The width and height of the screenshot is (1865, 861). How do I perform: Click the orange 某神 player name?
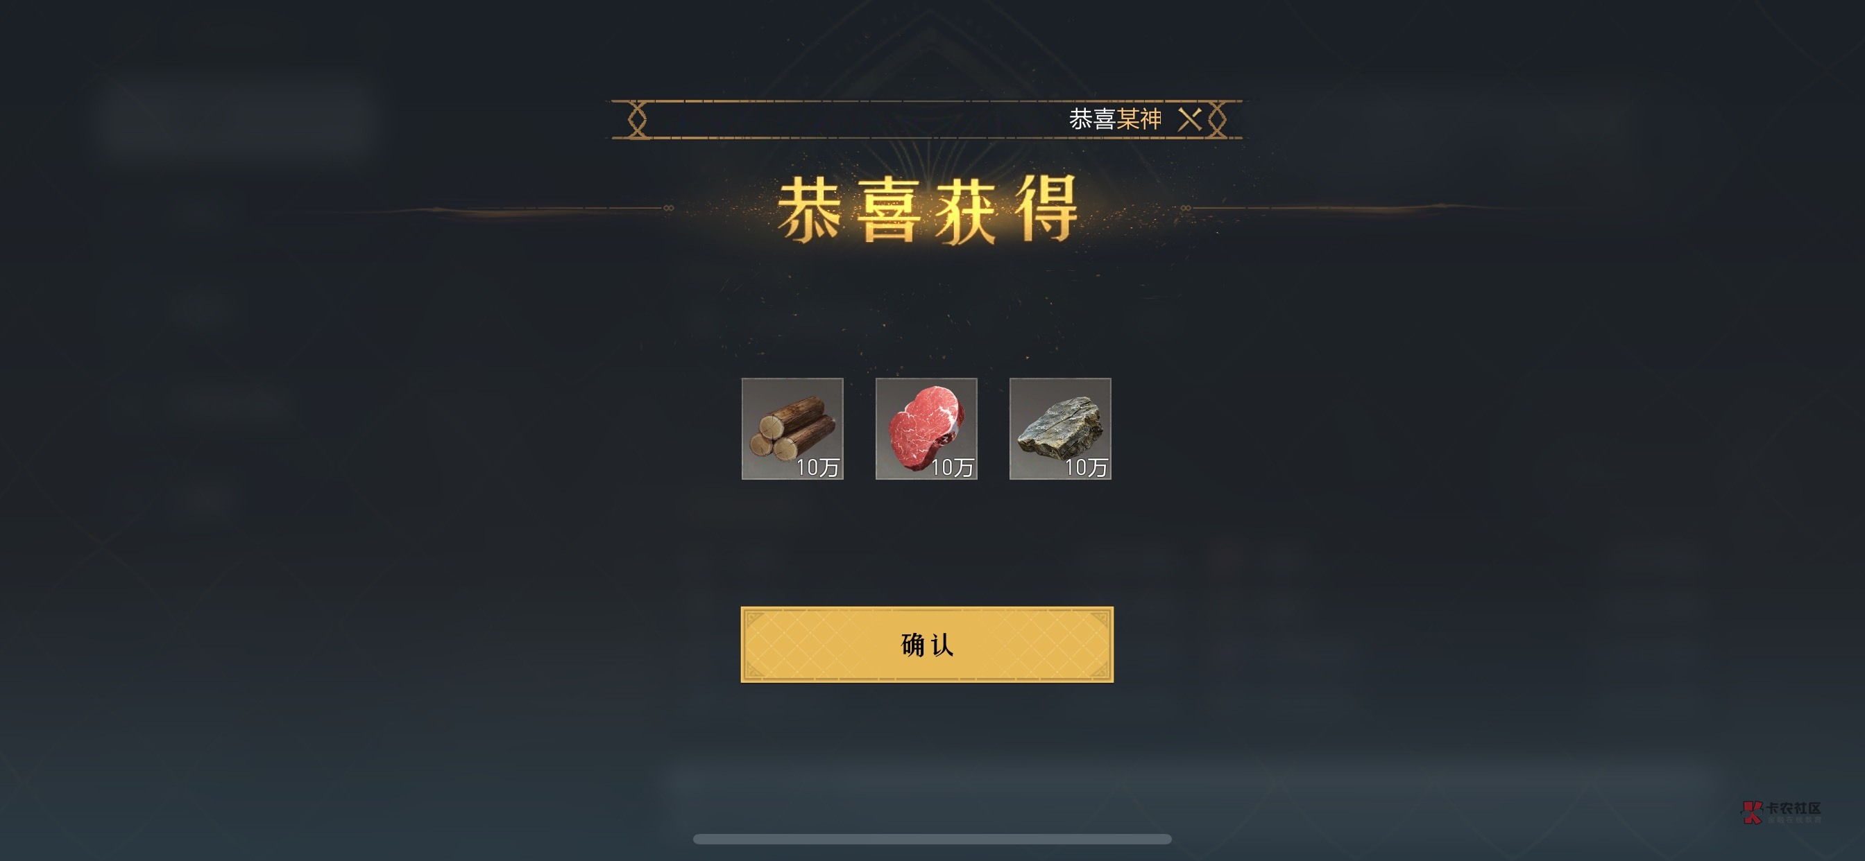1139,119
